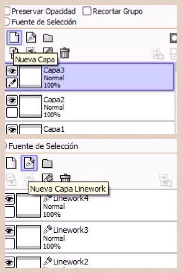Check the Recortar Grupo checkbox
Image resolution: width=182 pixels, height=273 pixels.
click(x=87, y=11)
